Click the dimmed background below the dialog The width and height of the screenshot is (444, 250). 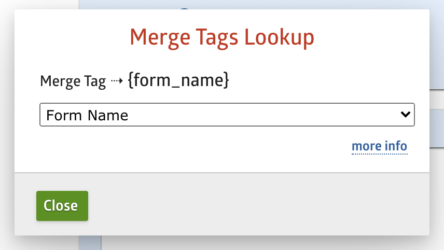259,243
